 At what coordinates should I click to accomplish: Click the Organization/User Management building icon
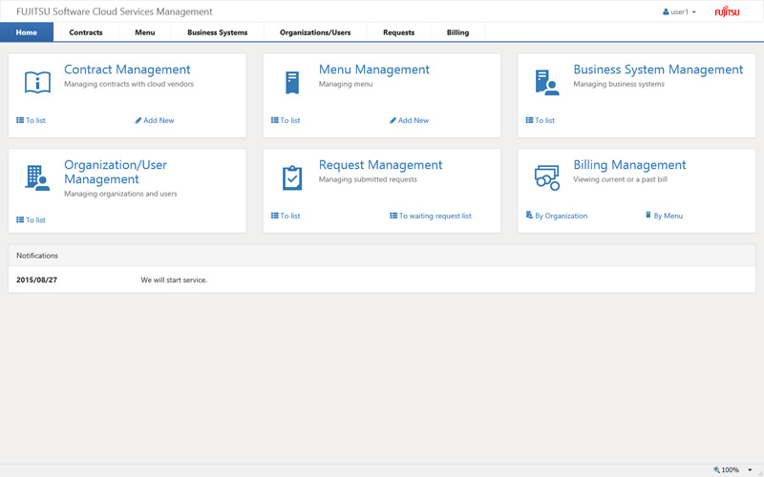pyautogui.click(x=37, y=177)
